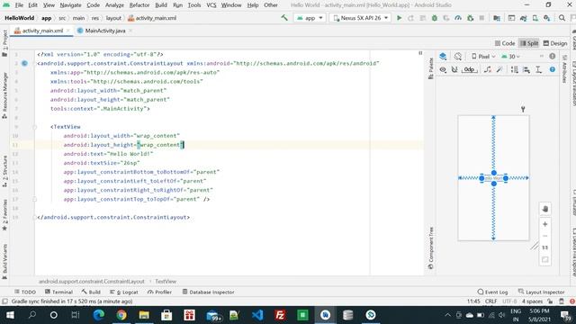The width and height of the screenshot is (576, 324).
Task: Open the 0dp default margins dropdown
Action: point(469,69)
